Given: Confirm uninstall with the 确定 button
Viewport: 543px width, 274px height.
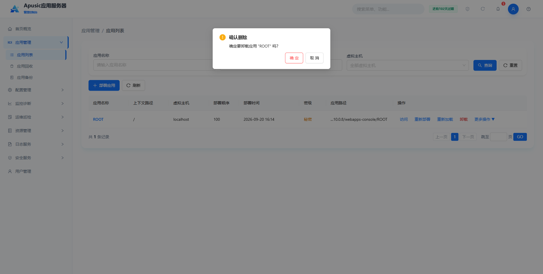Looking at the screenshot, I should [294, 58].
